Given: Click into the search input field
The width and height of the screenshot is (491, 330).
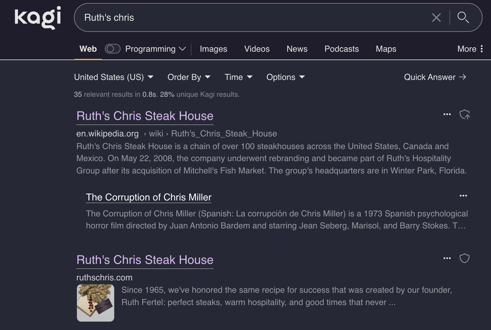Looking at the screenshot, I should pos(252,17).
